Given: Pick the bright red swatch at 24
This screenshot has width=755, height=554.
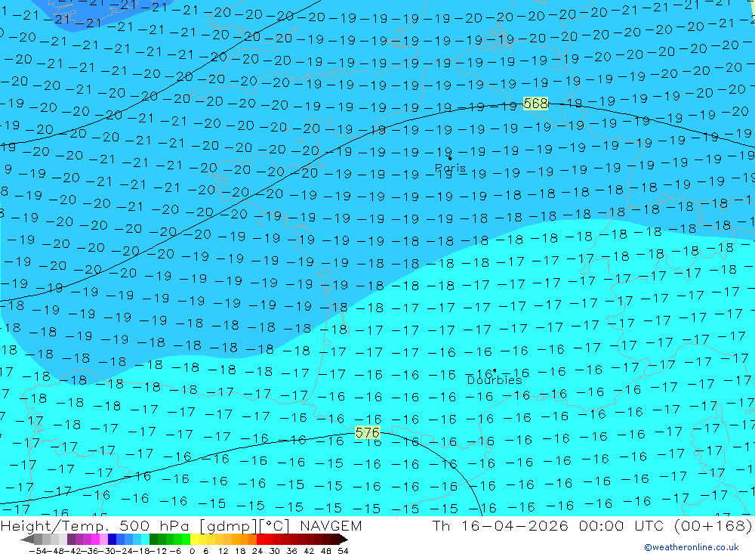Looking at the screenshot, I should click(261, 540).
